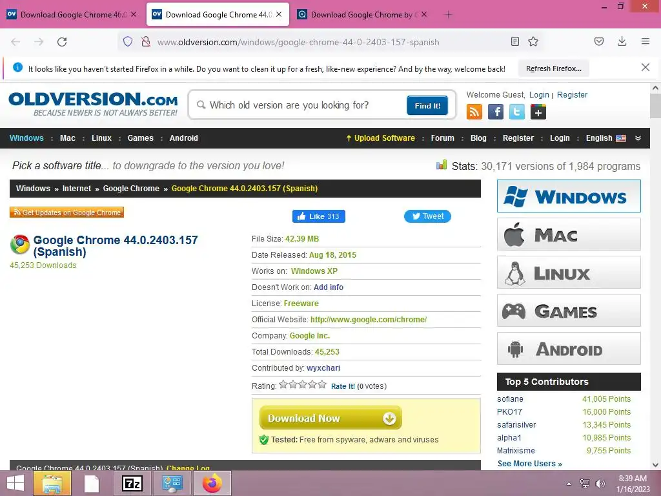Click Get Updates on Google Chrome button
Viewport: 661px width, 496px height.
point(66,212)
